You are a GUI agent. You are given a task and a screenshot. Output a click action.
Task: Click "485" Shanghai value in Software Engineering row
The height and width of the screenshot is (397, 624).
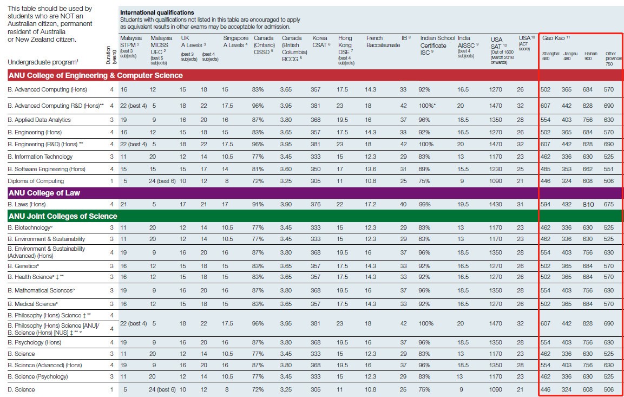(546, 169)
